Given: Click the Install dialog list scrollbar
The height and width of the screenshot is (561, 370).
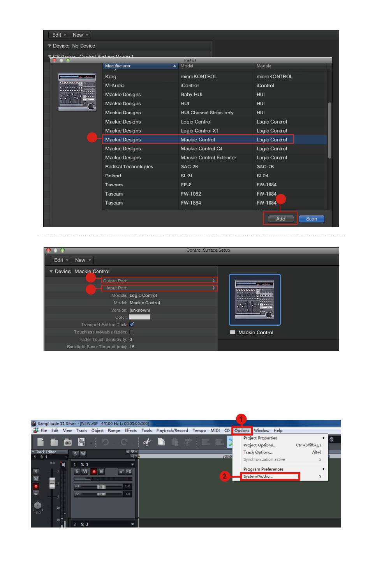Looking at the screenshot, I should (x=329, y=131).
